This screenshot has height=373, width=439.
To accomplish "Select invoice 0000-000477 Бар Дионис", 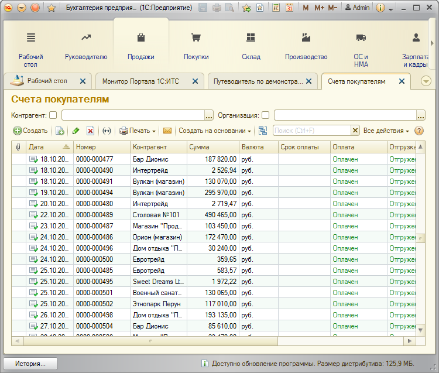I will coord(213,159).
